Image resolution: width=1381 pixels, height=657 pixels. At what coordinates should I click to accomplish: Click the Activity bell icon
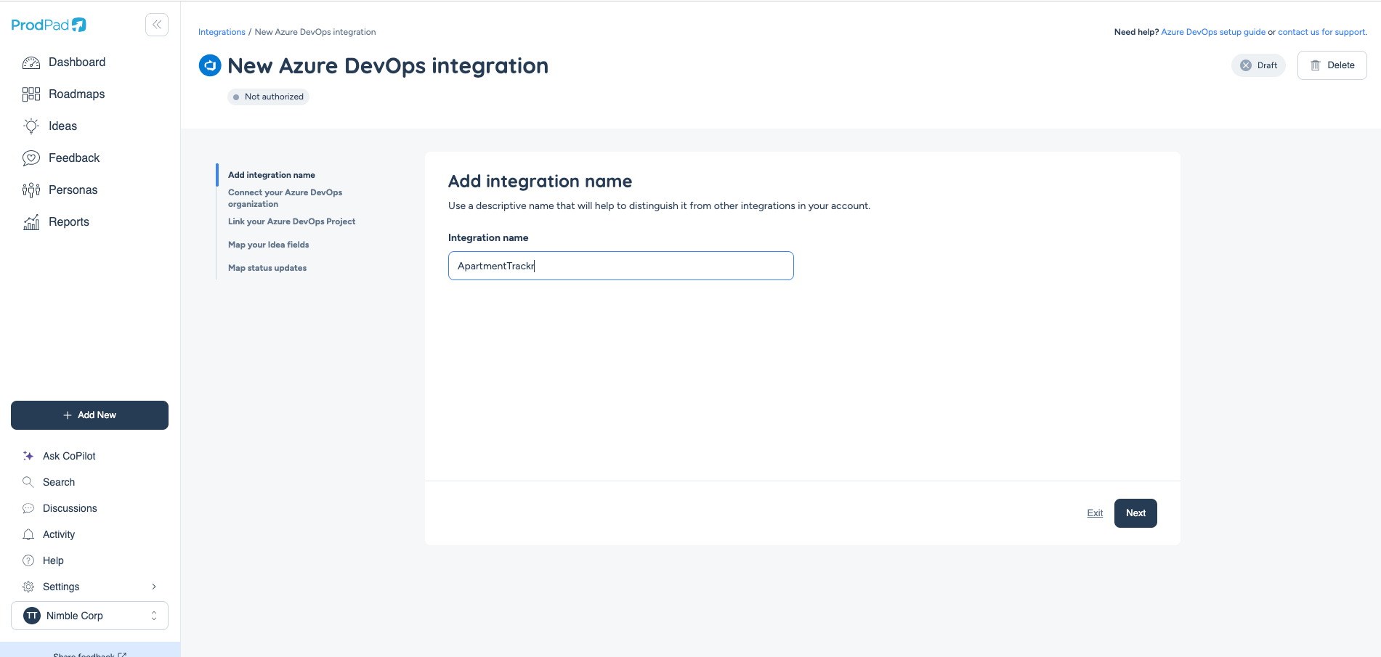[x=28, y=534]
